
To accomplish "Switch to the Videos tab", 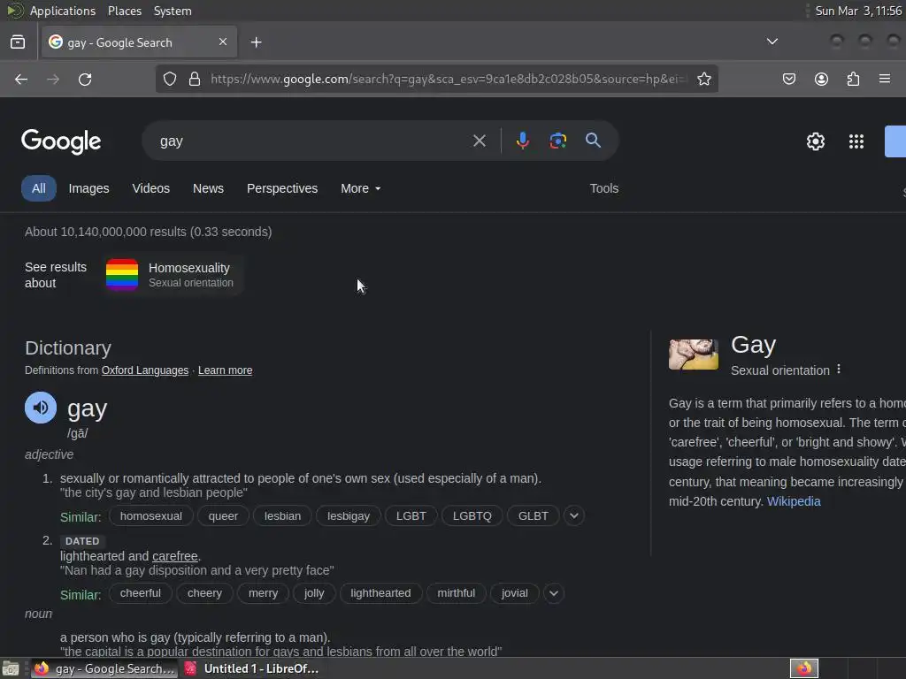I will coord(150,188).
